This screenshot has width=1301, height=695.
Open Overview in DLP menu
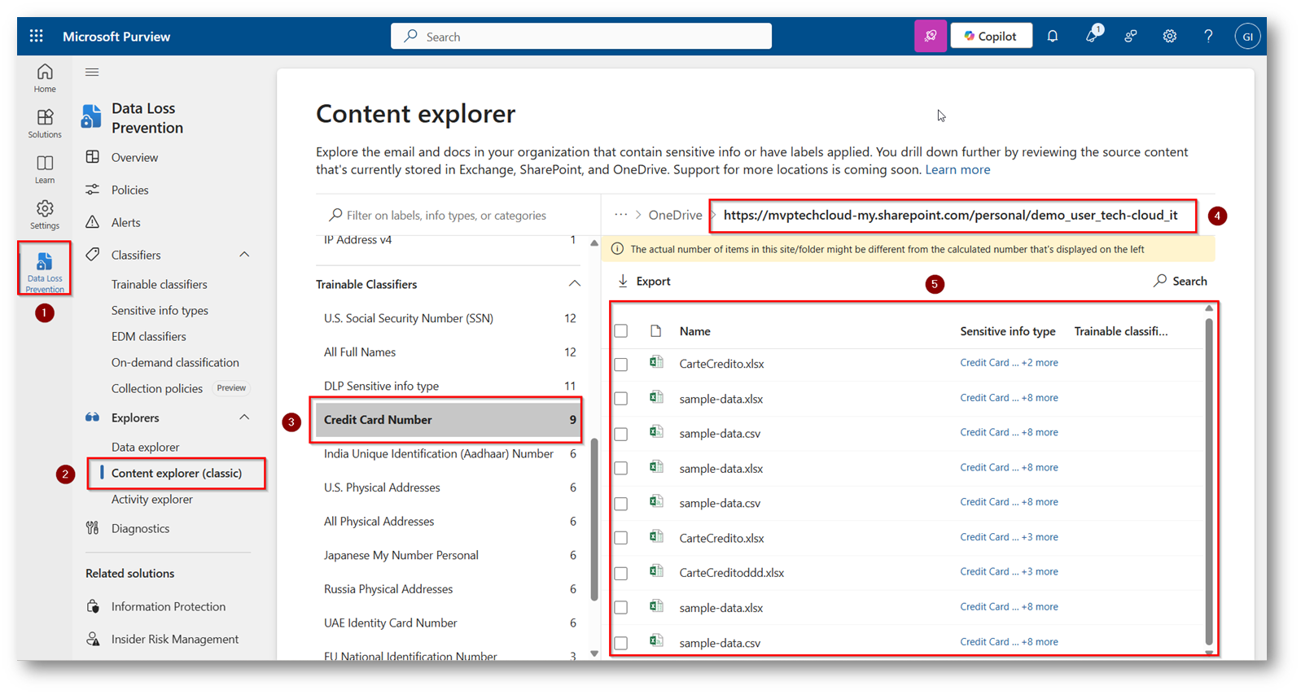[134, 157]
